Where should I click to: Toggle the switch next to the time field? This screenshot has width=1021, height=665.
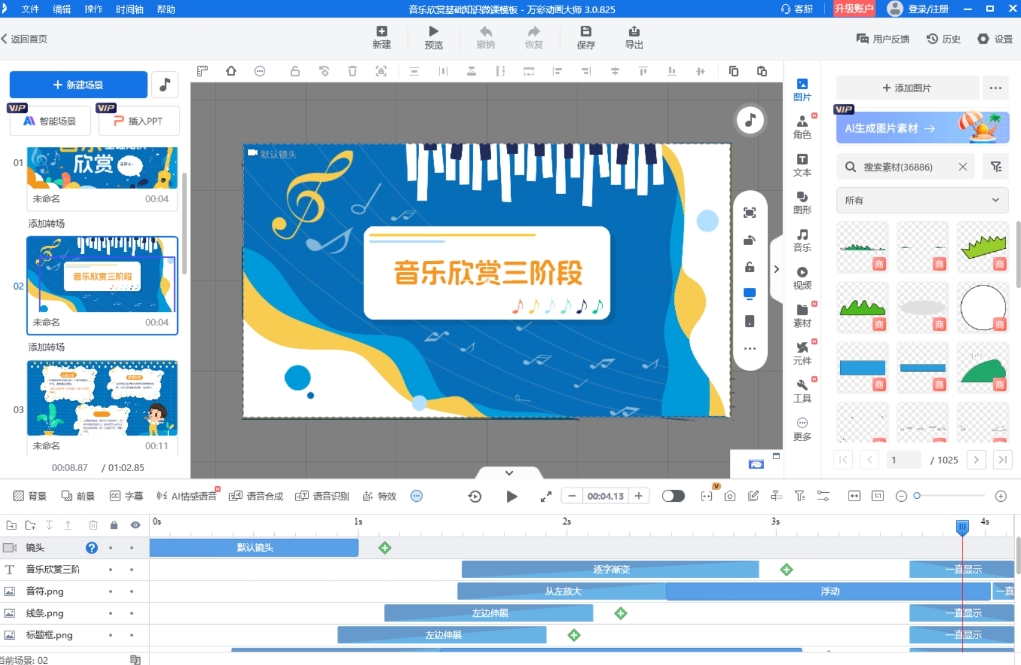pyautogui.click(x=673, y=496)
